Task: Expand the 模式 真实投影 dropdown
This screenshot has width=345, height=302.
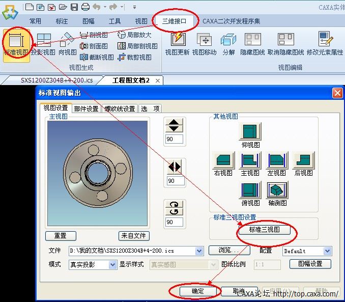Action: pyautogui.click(x=112, y=264)
